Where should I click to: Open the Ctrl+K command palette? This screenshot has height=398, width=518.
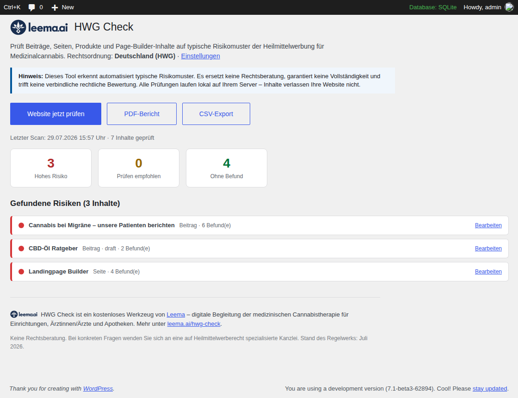12,7
